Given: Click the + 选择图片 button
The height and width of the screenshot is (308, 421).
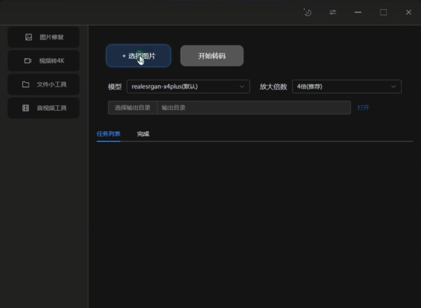Looking at the screenshot, I should click(x=138, y=56).
